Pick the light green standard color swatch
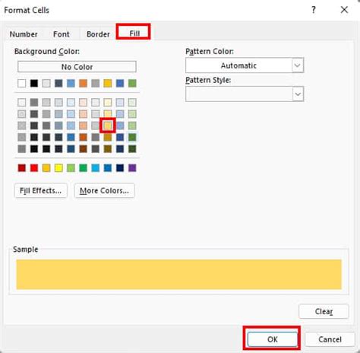The width and height of the screenshot is (360, 353). pos(71,167)
